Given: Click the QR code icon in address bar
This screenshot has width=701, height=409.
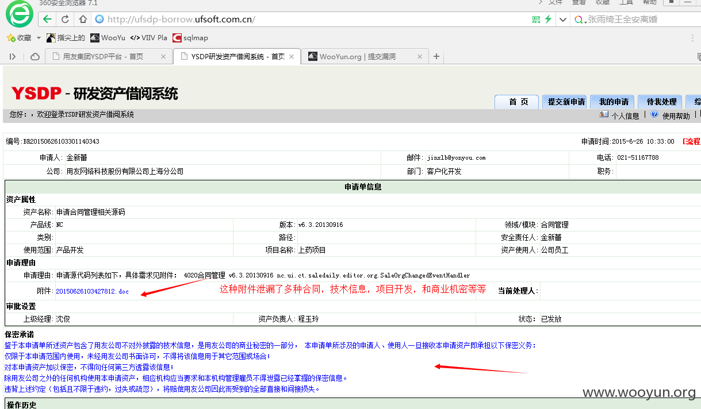Looking at the screenshot, I should click(x=536, y=19).
